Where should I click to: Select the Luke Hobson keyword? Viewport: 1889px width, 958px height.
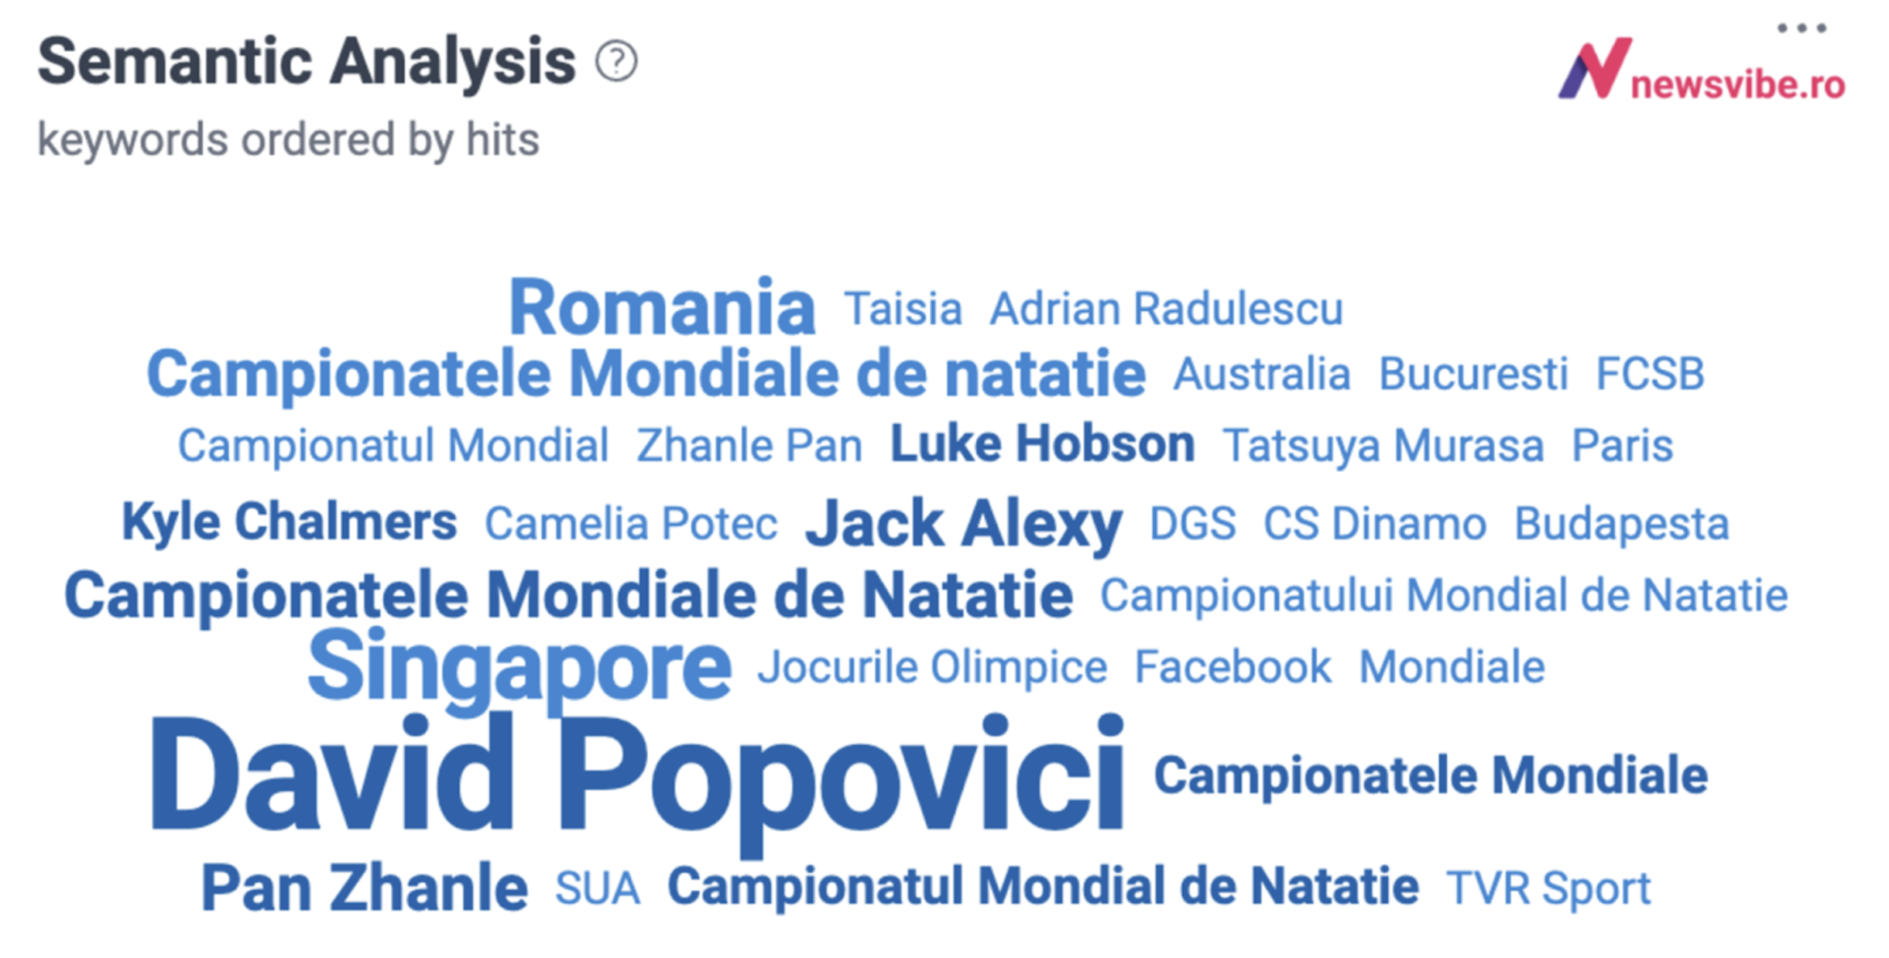1042,444
